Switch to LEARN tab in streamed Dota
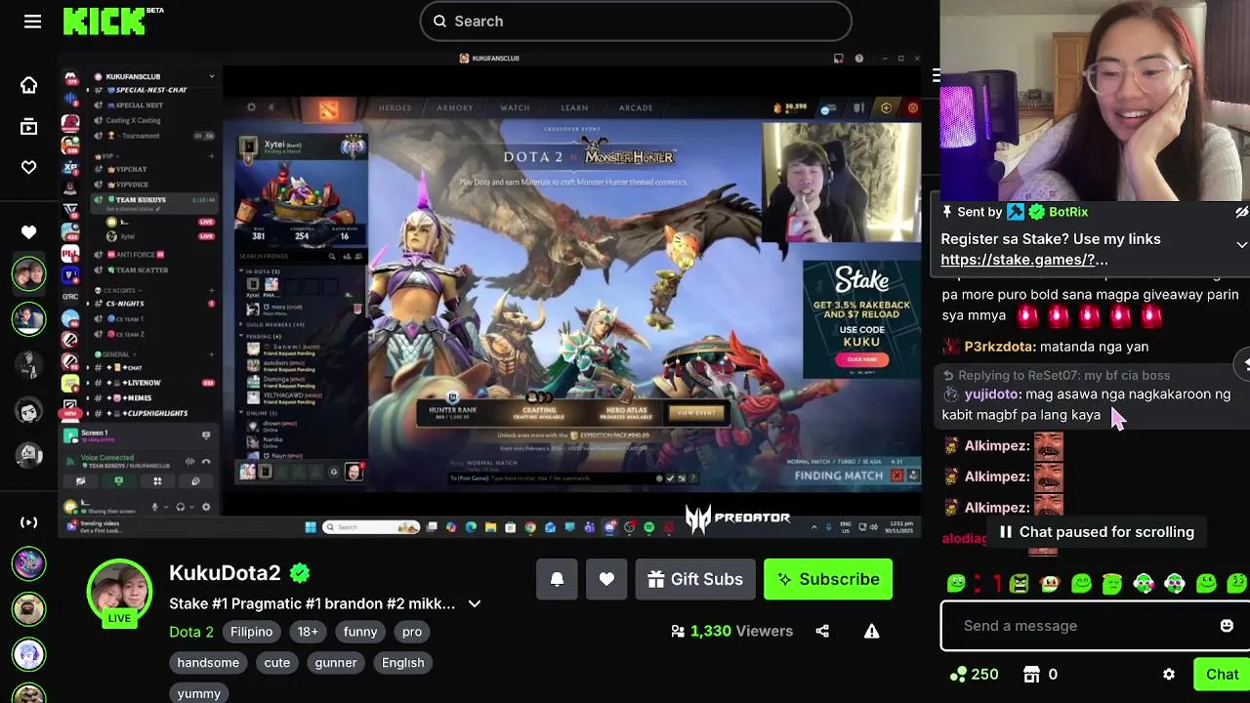 click(574, 108)
